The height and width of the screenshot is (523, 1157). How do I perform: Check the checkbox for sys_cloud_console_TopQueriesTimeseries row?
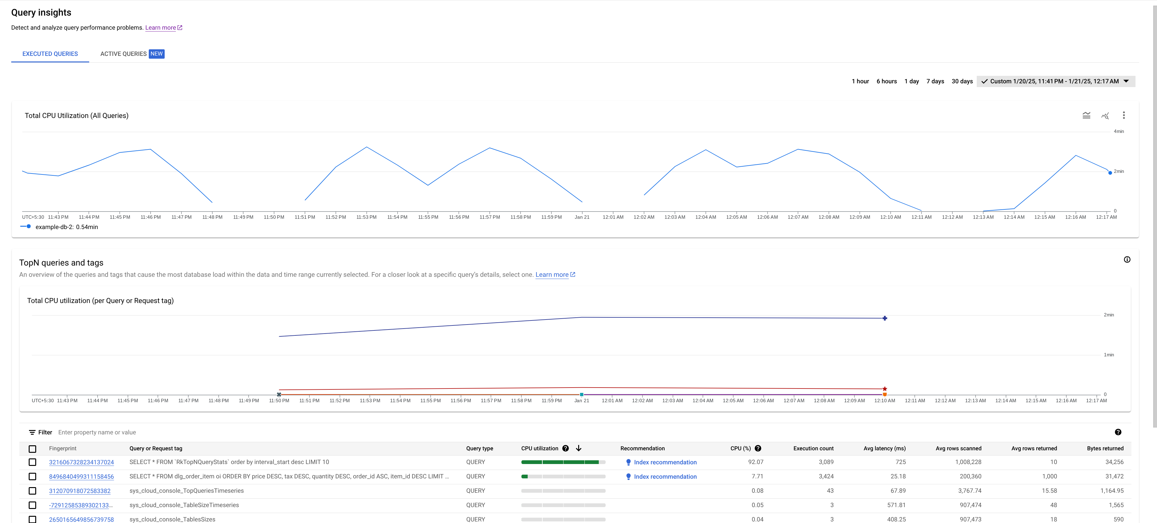click(32, 491)
